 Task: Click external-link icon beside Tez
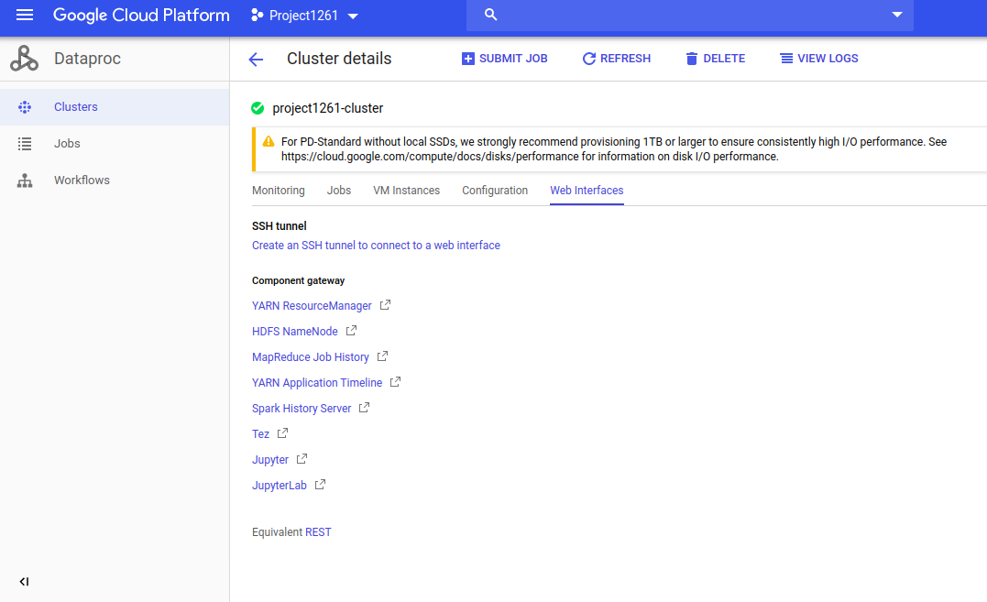(282, 433)
